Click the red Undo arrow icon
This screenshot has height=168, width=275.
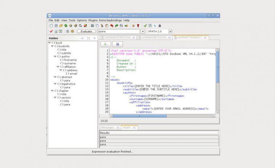click(x=111, y=26)
